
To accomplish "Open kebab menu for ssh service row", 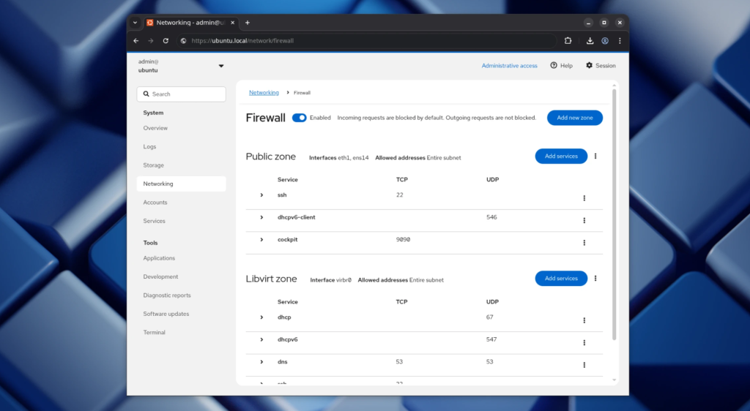I will (x=584, y=198).
